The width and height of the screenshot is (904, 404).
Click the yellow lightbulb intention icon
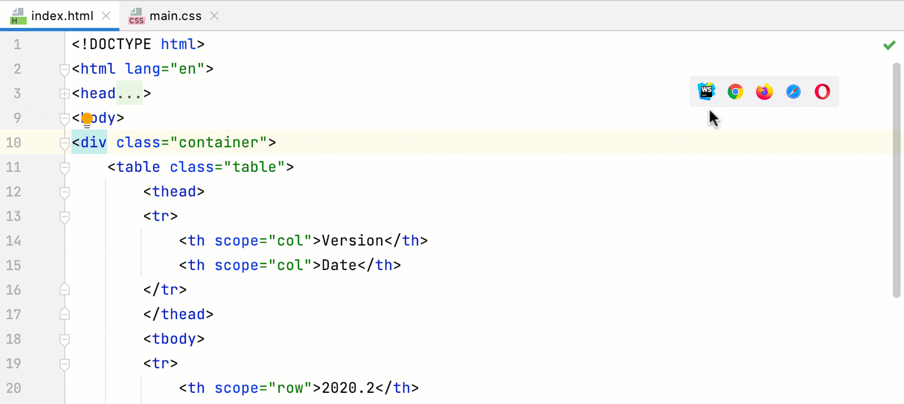[x=87, y=119]
